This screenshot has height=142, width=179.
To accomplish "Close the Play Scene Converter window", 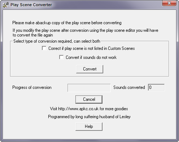I will [169, 3].
